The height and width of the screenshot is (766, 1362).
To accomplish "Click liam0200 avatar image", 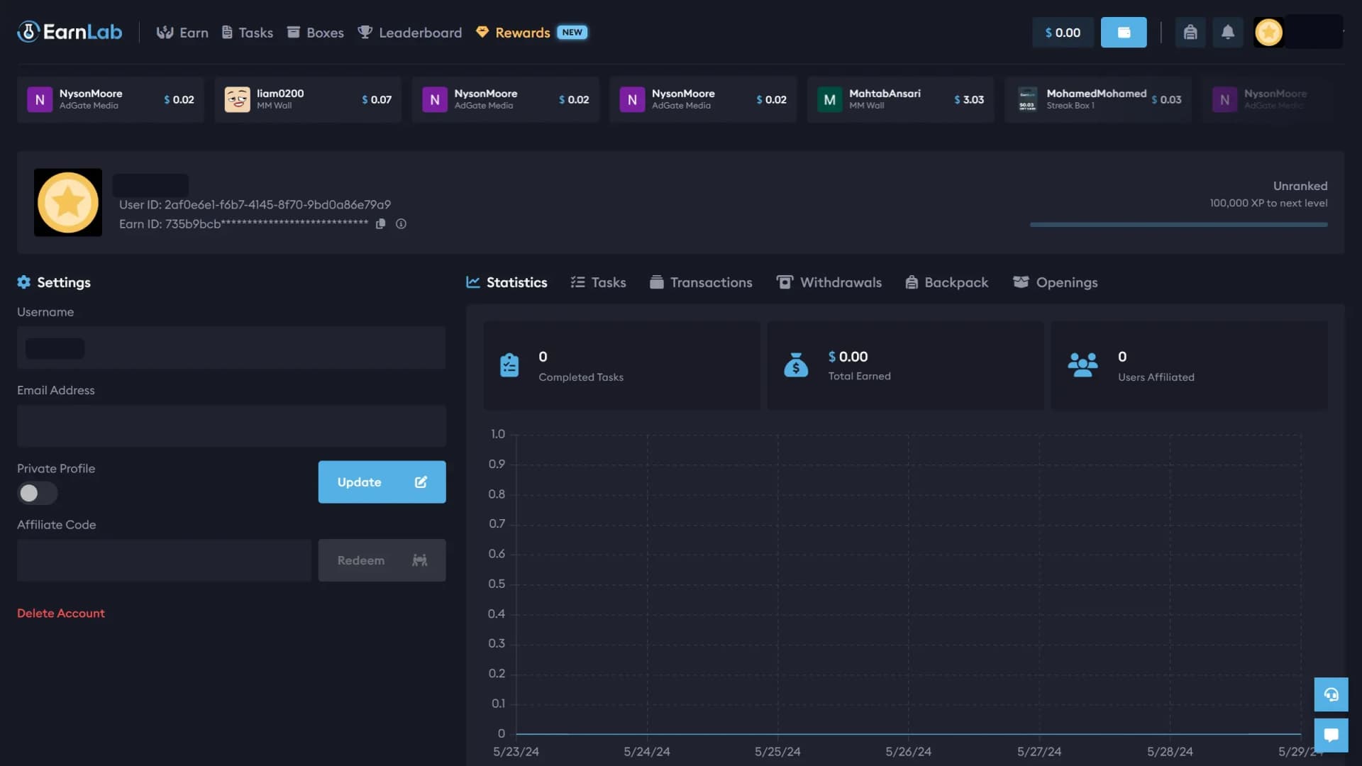I will pyautogui.click(x=237, y=99).
